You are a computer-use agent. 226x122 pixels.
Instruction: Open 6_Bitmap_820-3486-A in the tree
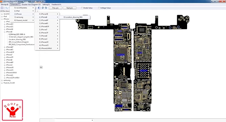[17, 34]
